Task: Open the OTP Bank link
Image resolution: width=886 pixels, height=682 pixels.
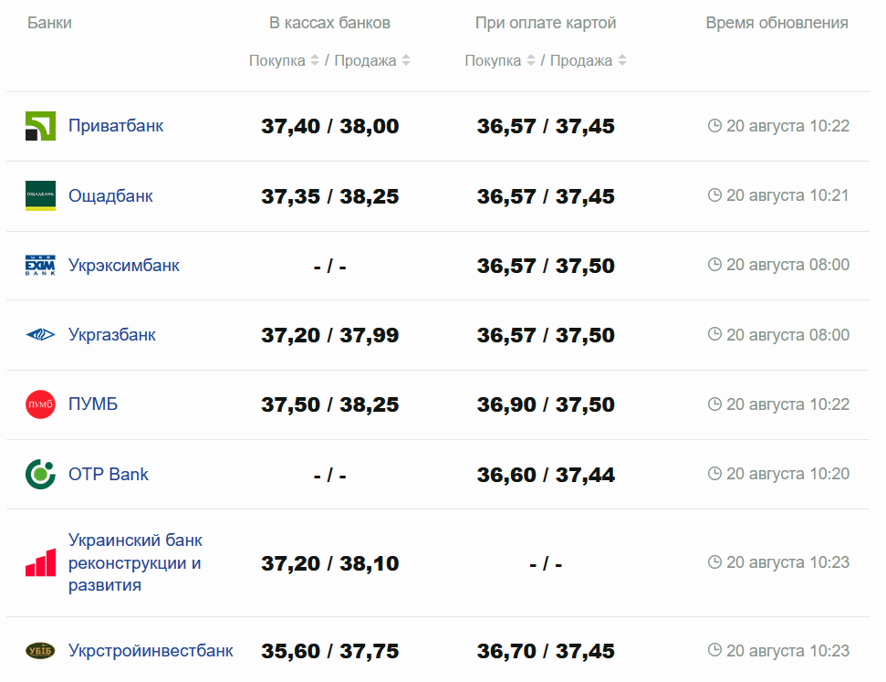Action: [109, 474]
